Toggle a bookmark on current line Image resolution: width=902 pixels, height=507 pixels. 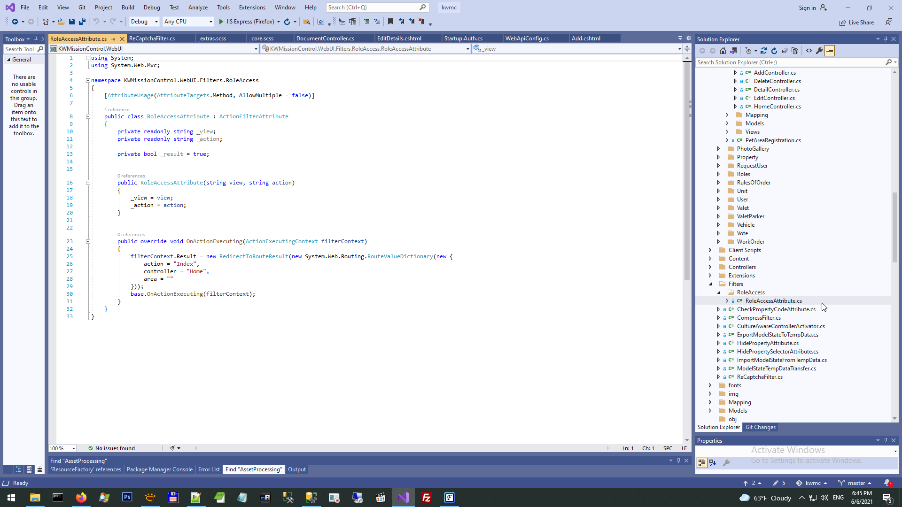pyautogui.click(x=390, y=22)
